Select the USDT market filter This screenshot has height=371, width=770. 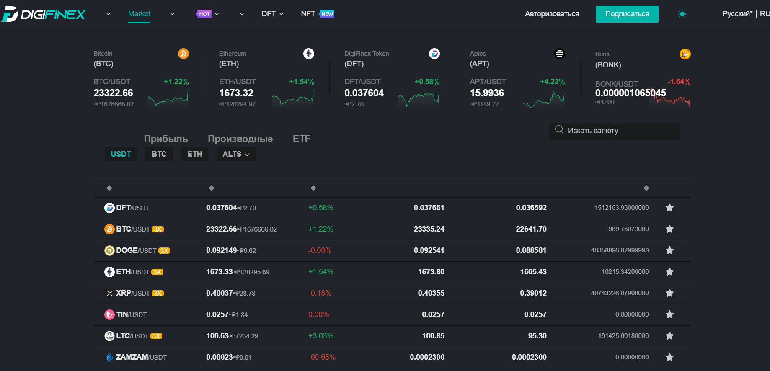pyautogui.click(x=121, y=154)
